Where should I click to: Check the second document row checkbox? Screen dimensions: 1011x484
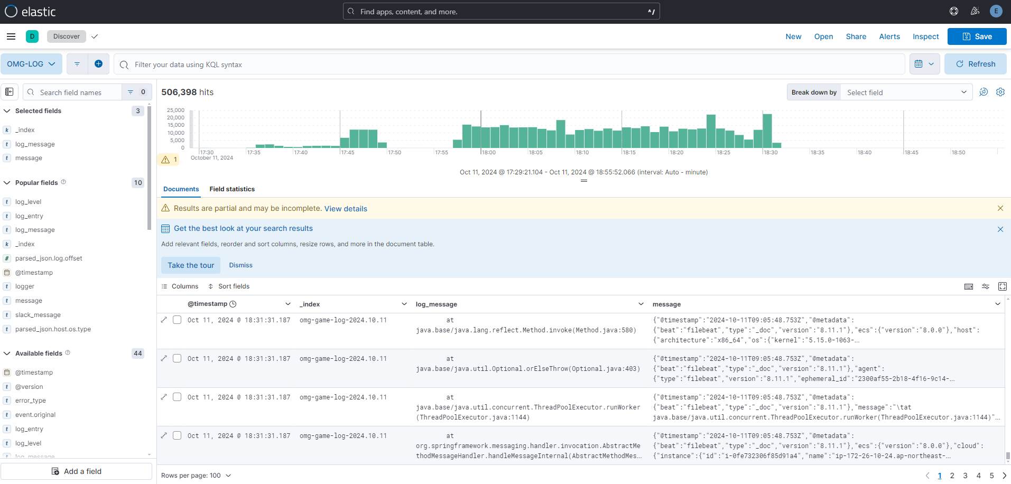coord(177,358)
